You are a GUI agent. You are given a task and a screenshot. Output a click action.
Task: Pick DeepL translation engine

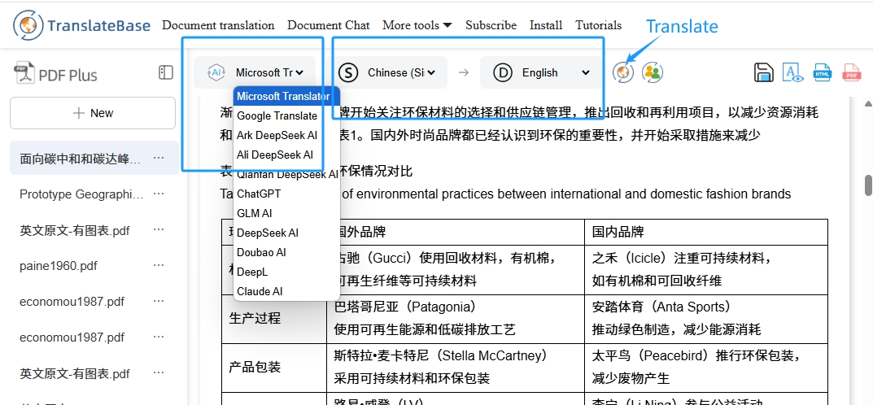pyautogui.click(x=286, y=272)
